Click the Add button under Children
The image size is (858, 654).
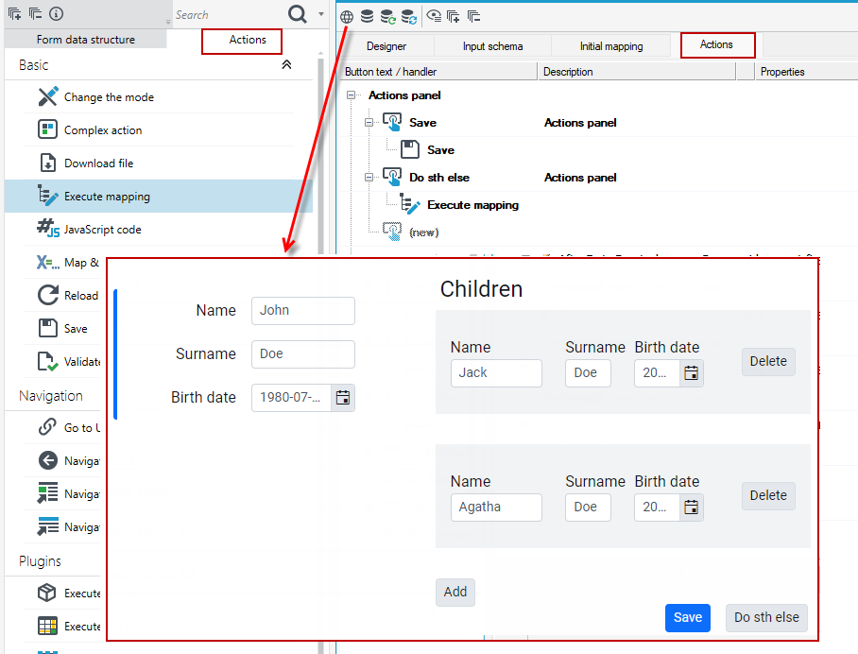455,593
